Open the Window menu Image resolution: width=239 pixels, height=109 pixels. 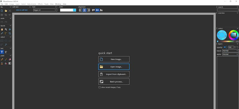[58, 4]
